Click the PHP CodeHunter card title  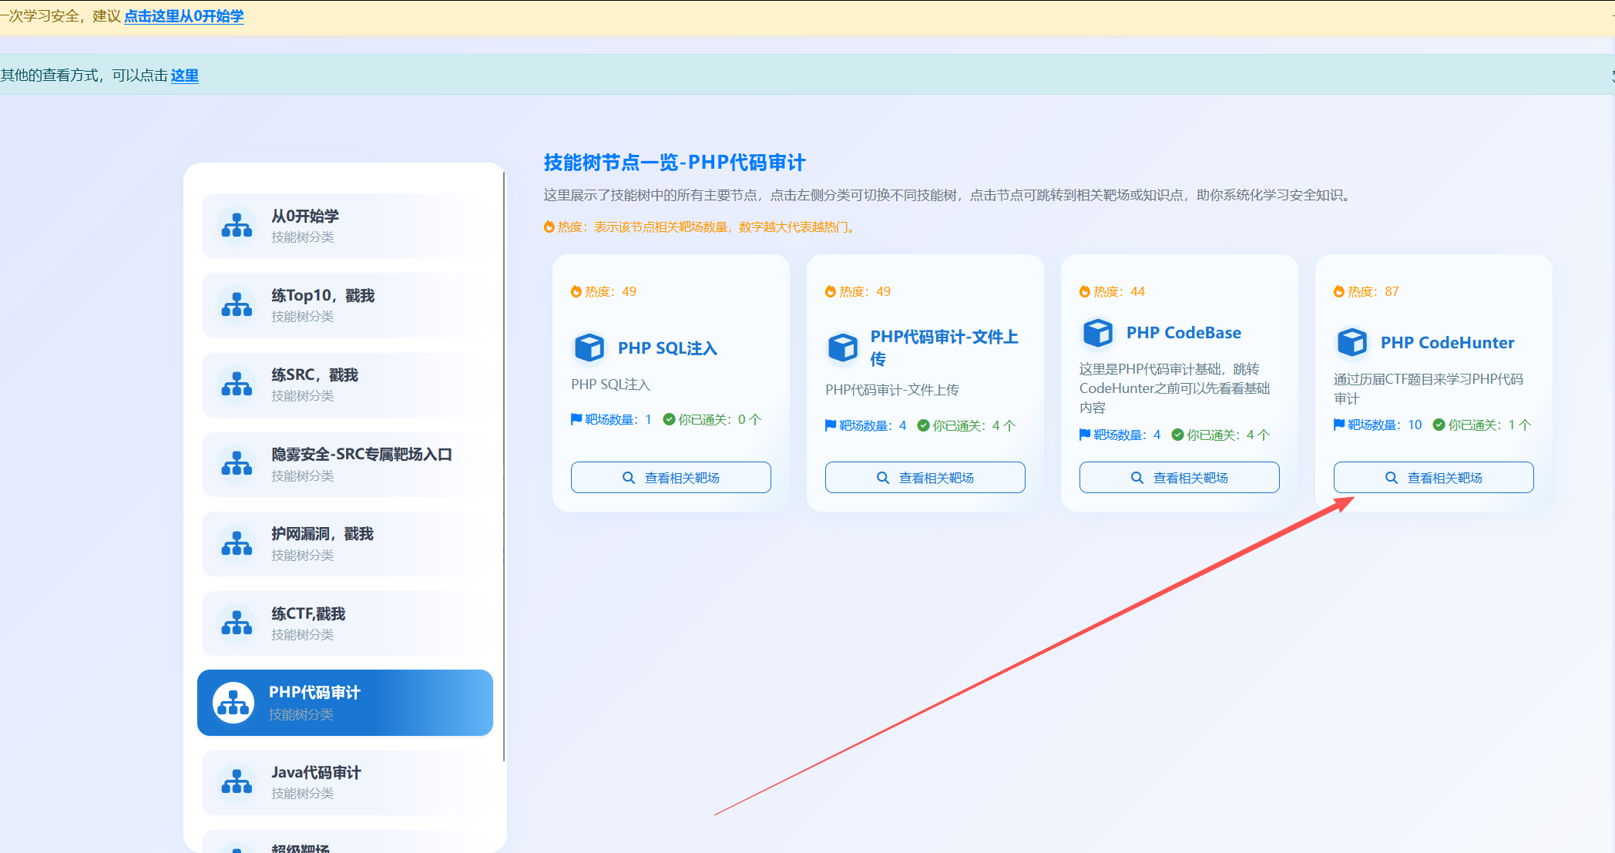point(1447,343)
